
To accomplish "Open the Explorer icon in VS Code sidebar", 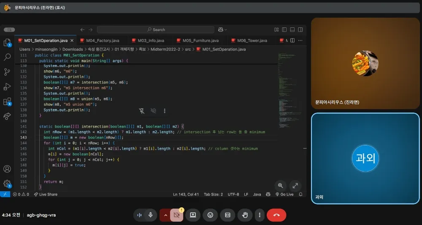I will (x=7, y=43).
